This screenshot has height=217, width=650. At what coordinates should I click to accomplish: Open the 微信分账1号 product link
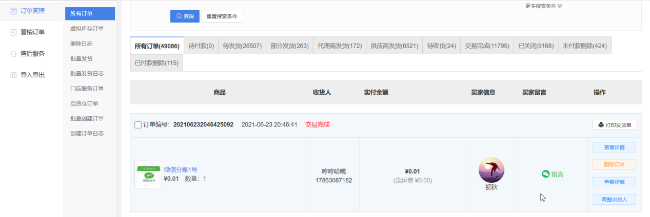(181, 170)
